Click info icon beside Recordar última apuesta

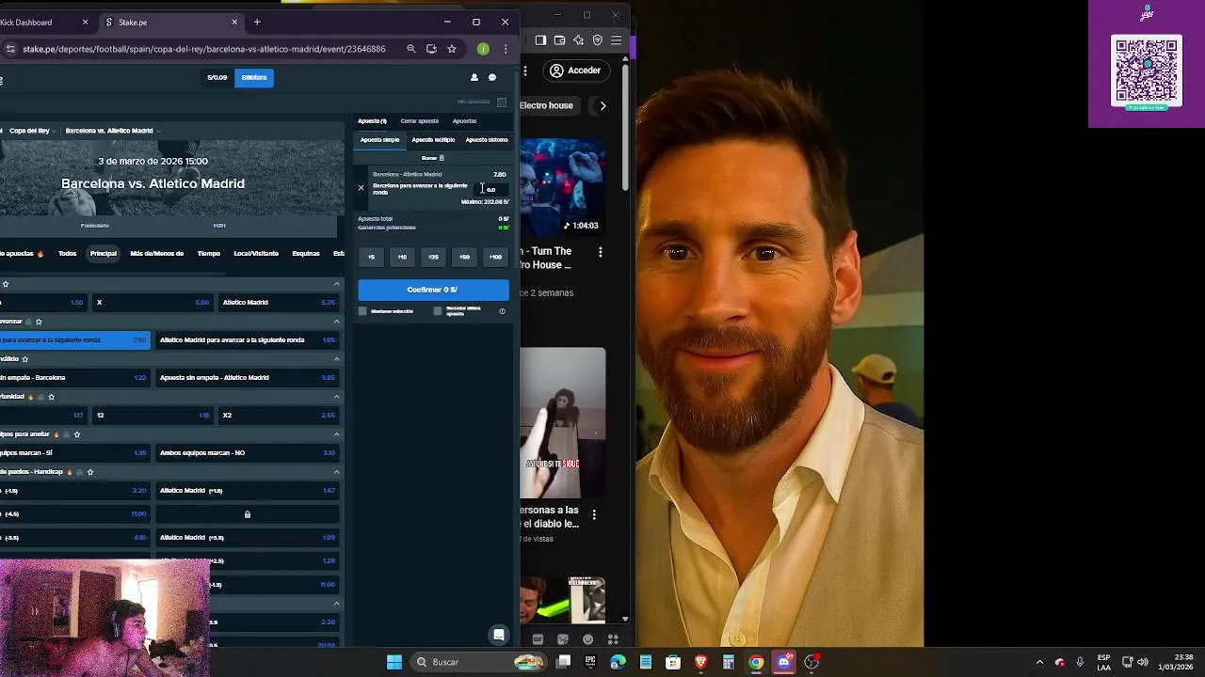pyautogui.click(x=502, y=311)
